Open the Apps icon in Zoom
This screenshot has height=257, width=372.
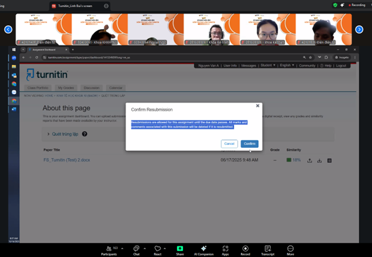pos(225,247)
